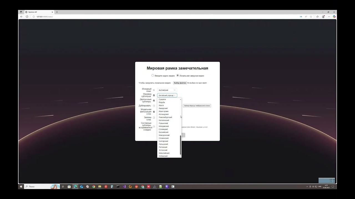The height and width of the screenshot is (199, 355).
Task: Open the browser three-dot settings menu
Action: pos(329,17)
